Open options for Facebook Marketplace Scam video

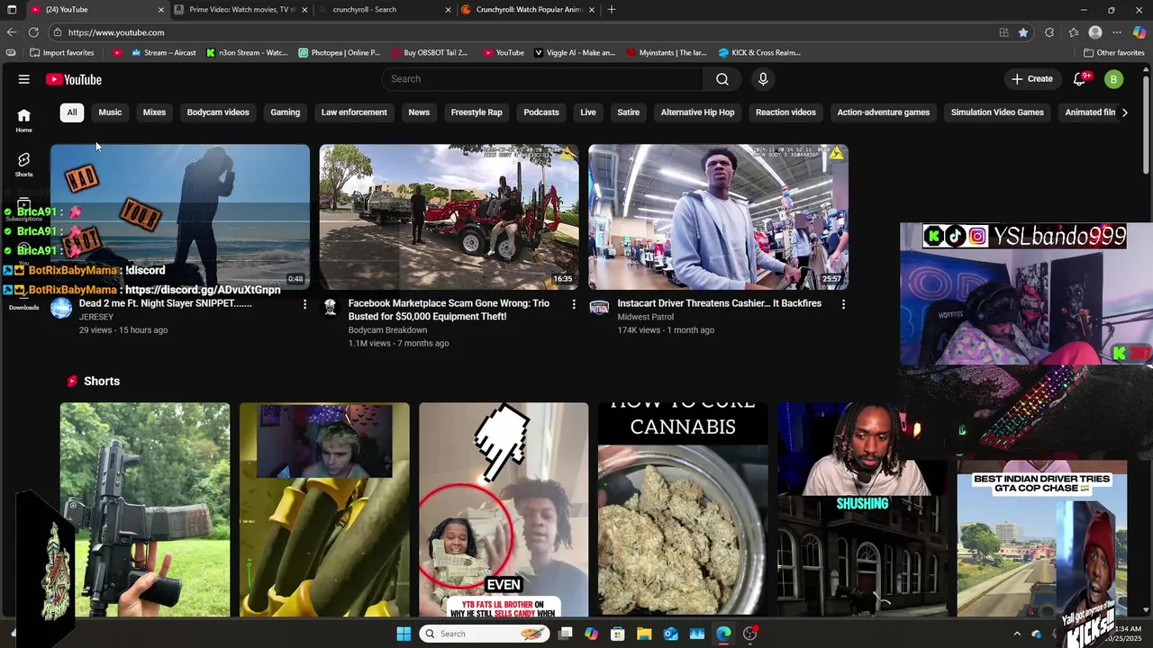[574, 304]
